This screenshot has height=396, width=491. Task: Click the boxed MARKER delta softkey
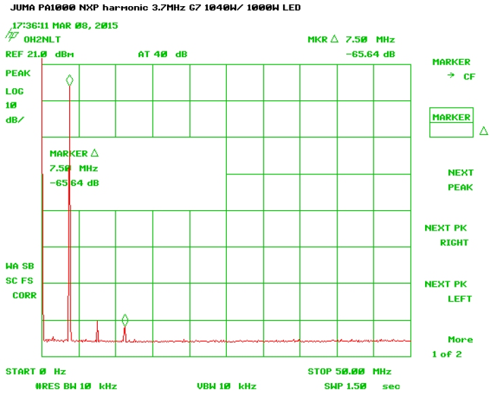coord(451,122)
